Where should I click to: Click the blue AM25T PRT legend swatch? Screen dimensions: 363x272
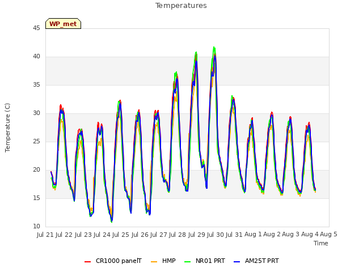pyautogui.click(x=237, y=262)
